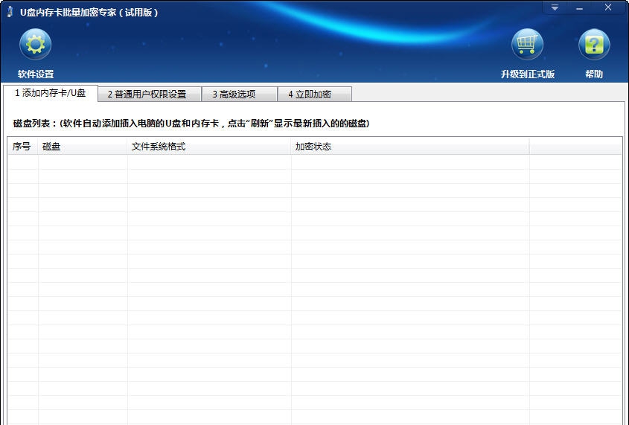This screenshot has width=629, height=425.
Task: Open the 2 普通用户权限设置 tab
Action: tap(147, 95)
